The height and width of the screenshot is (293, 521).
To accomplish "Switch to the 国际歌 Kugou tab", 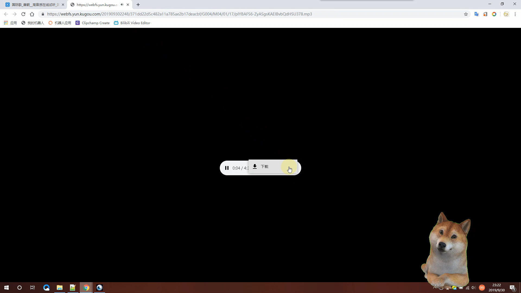I will pos(35,5).
